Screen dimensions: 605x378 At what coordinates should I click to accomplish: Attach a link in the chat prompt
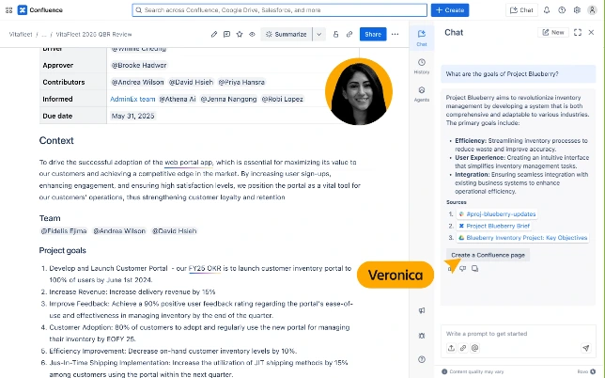[463, 348]
